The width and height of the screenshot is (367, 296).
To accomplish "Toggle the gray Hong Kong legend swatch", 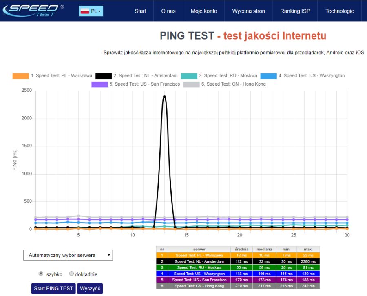I will pyautogui.click(x=191, y=84).
